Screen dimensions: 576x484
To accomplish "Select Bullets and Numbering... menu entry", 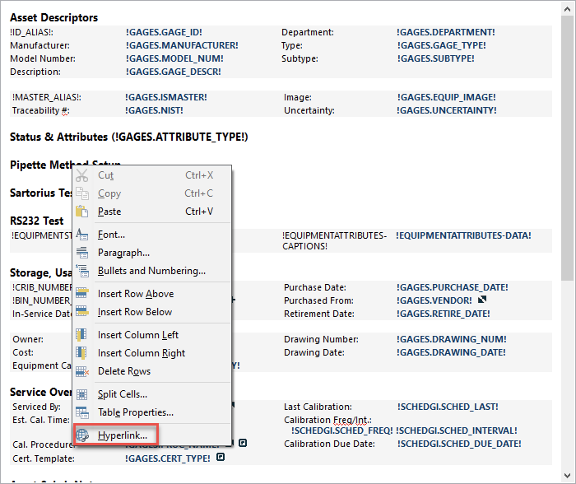I will tap(151, 271).
